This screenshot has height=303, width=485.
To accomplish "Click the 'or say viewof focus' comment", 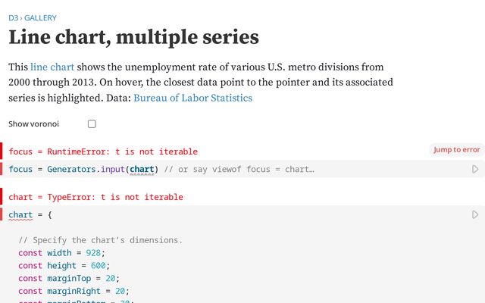I will pyautogui.click(x=239, y=170).
